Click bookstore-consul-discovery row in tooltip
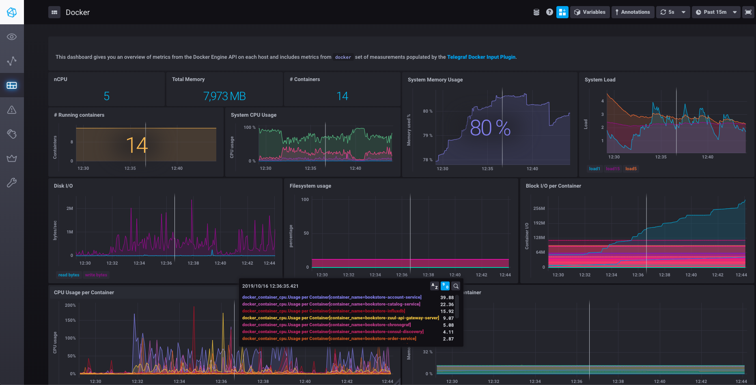The width and height of the screenshot is (756, 385). 348,332
